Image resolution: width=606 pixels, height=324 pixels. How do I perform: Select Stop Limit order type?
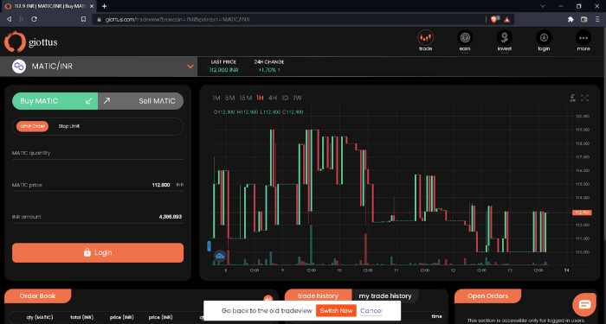[x=68, y=126]
